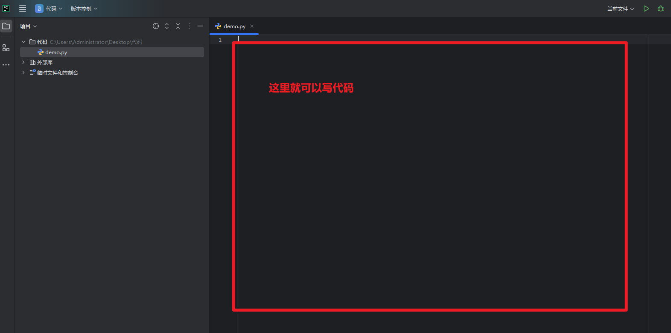The width and height of the screenshot is (671, 333).
Task: Run the current file with the play button
Action: point(646,9)
